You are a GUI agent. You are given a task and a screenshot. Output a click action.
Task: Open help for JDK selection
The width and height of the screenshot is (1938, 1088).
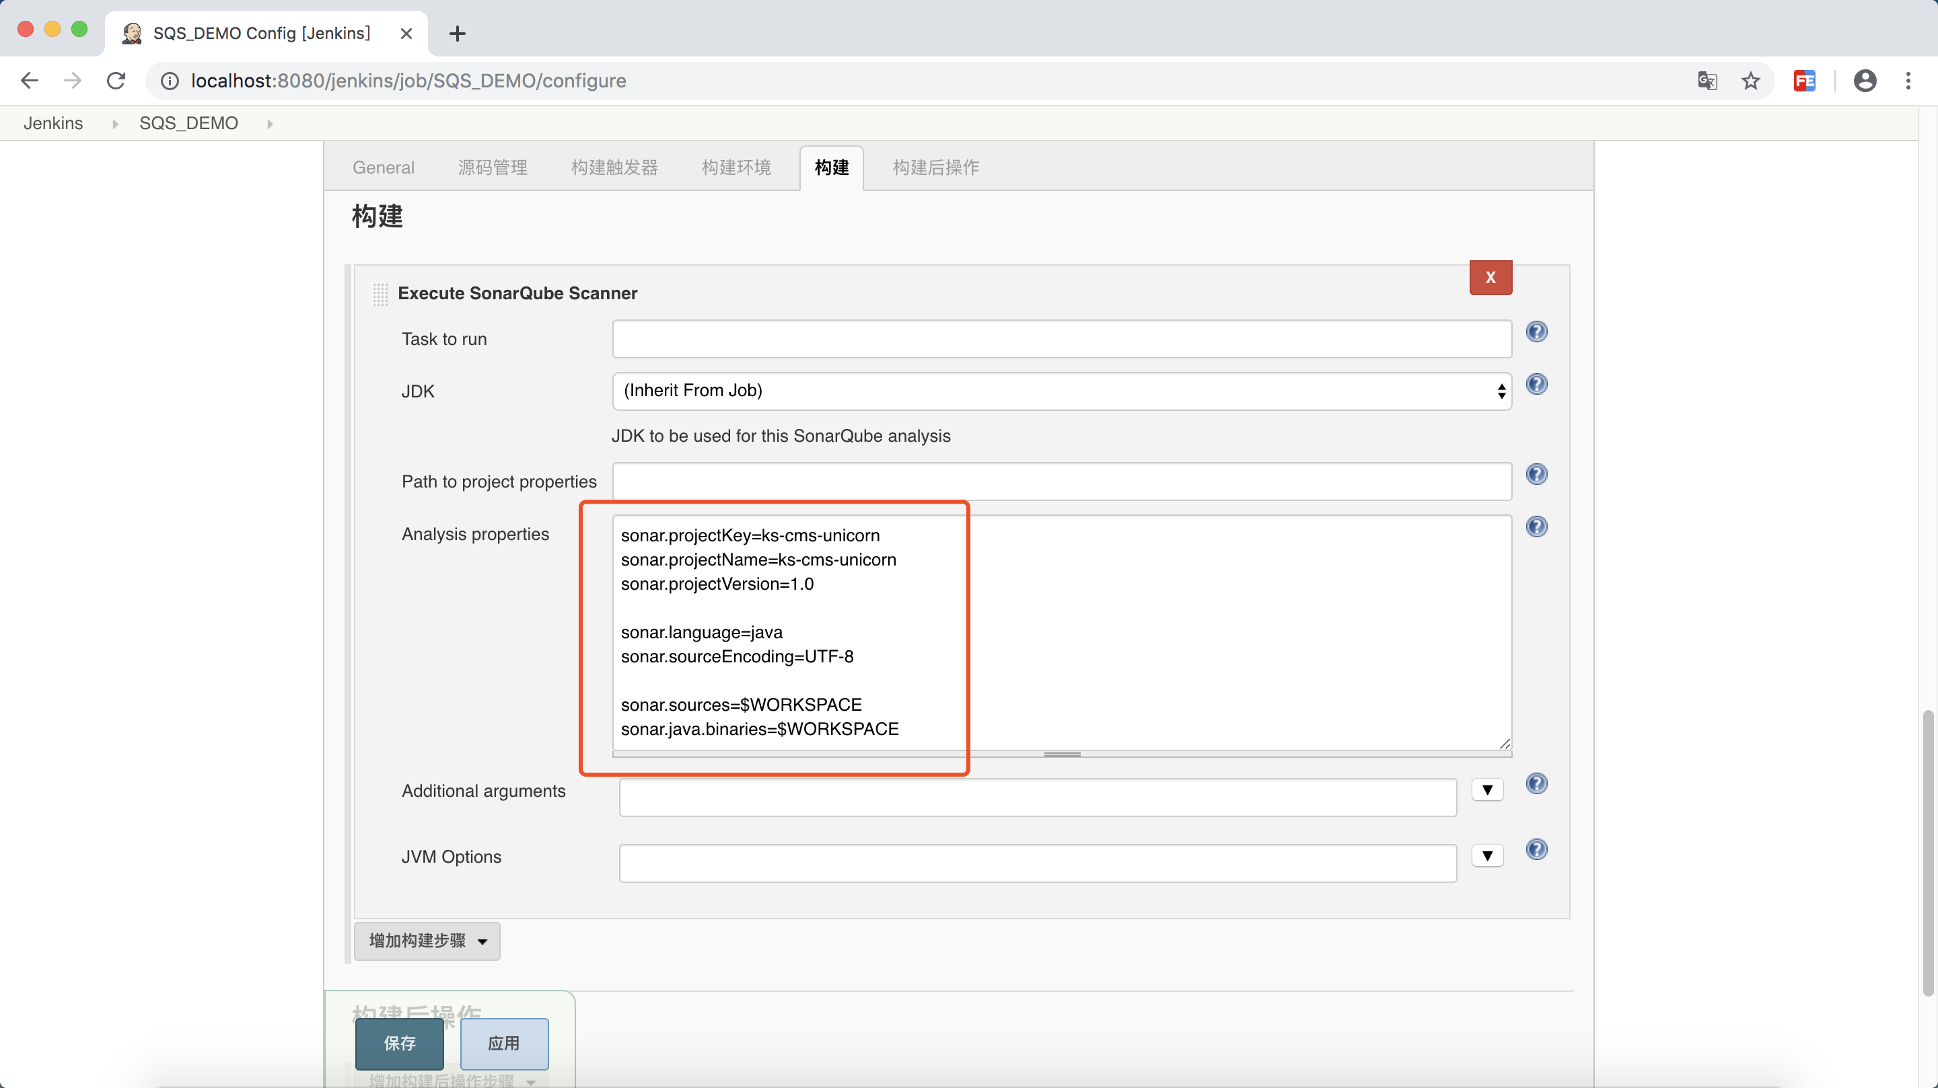click(1536, 384)
